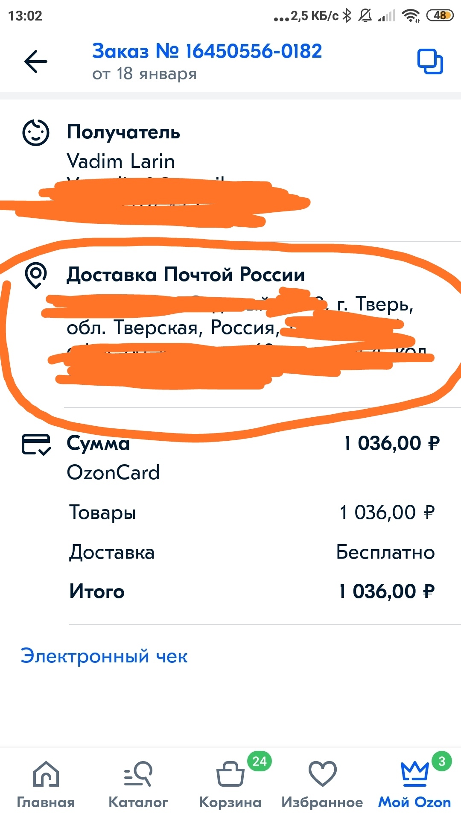Open the Каталог tab
461x820 pixels.
pyautogui.click(x=138, y=785)
